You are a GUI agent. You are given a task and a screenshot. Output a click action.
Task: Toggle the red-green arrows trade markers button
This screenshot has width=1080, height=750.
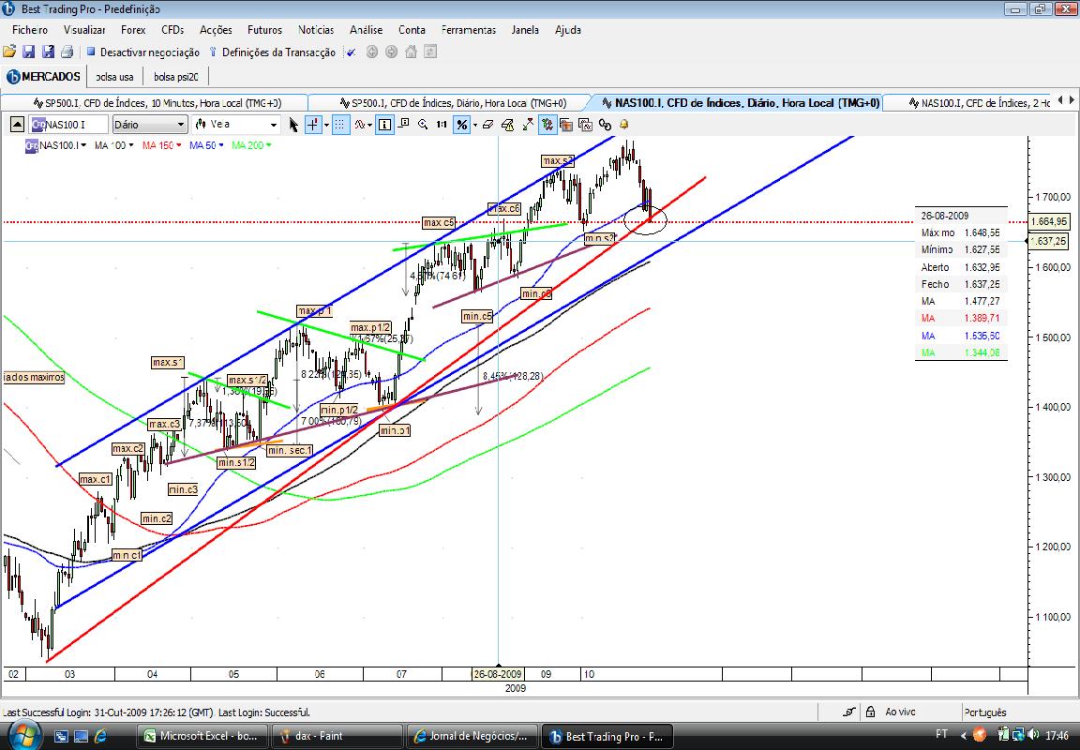547,125
